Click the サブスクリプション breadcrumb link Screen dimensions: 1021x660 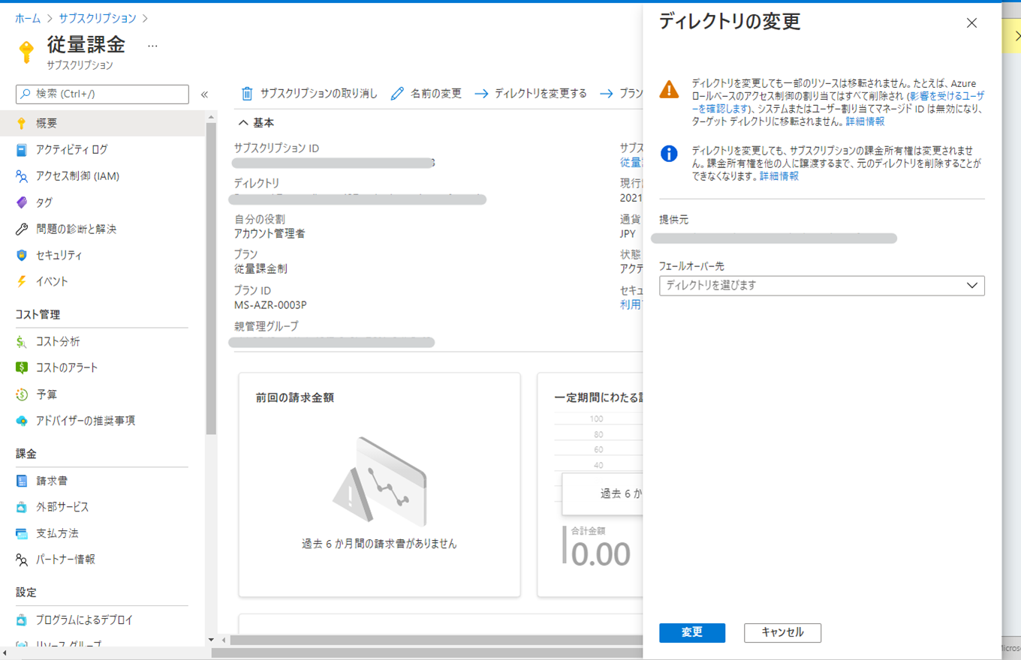pos(95,18)
